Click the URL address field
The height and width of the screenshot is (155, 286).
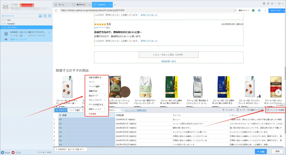click(146, 10)
